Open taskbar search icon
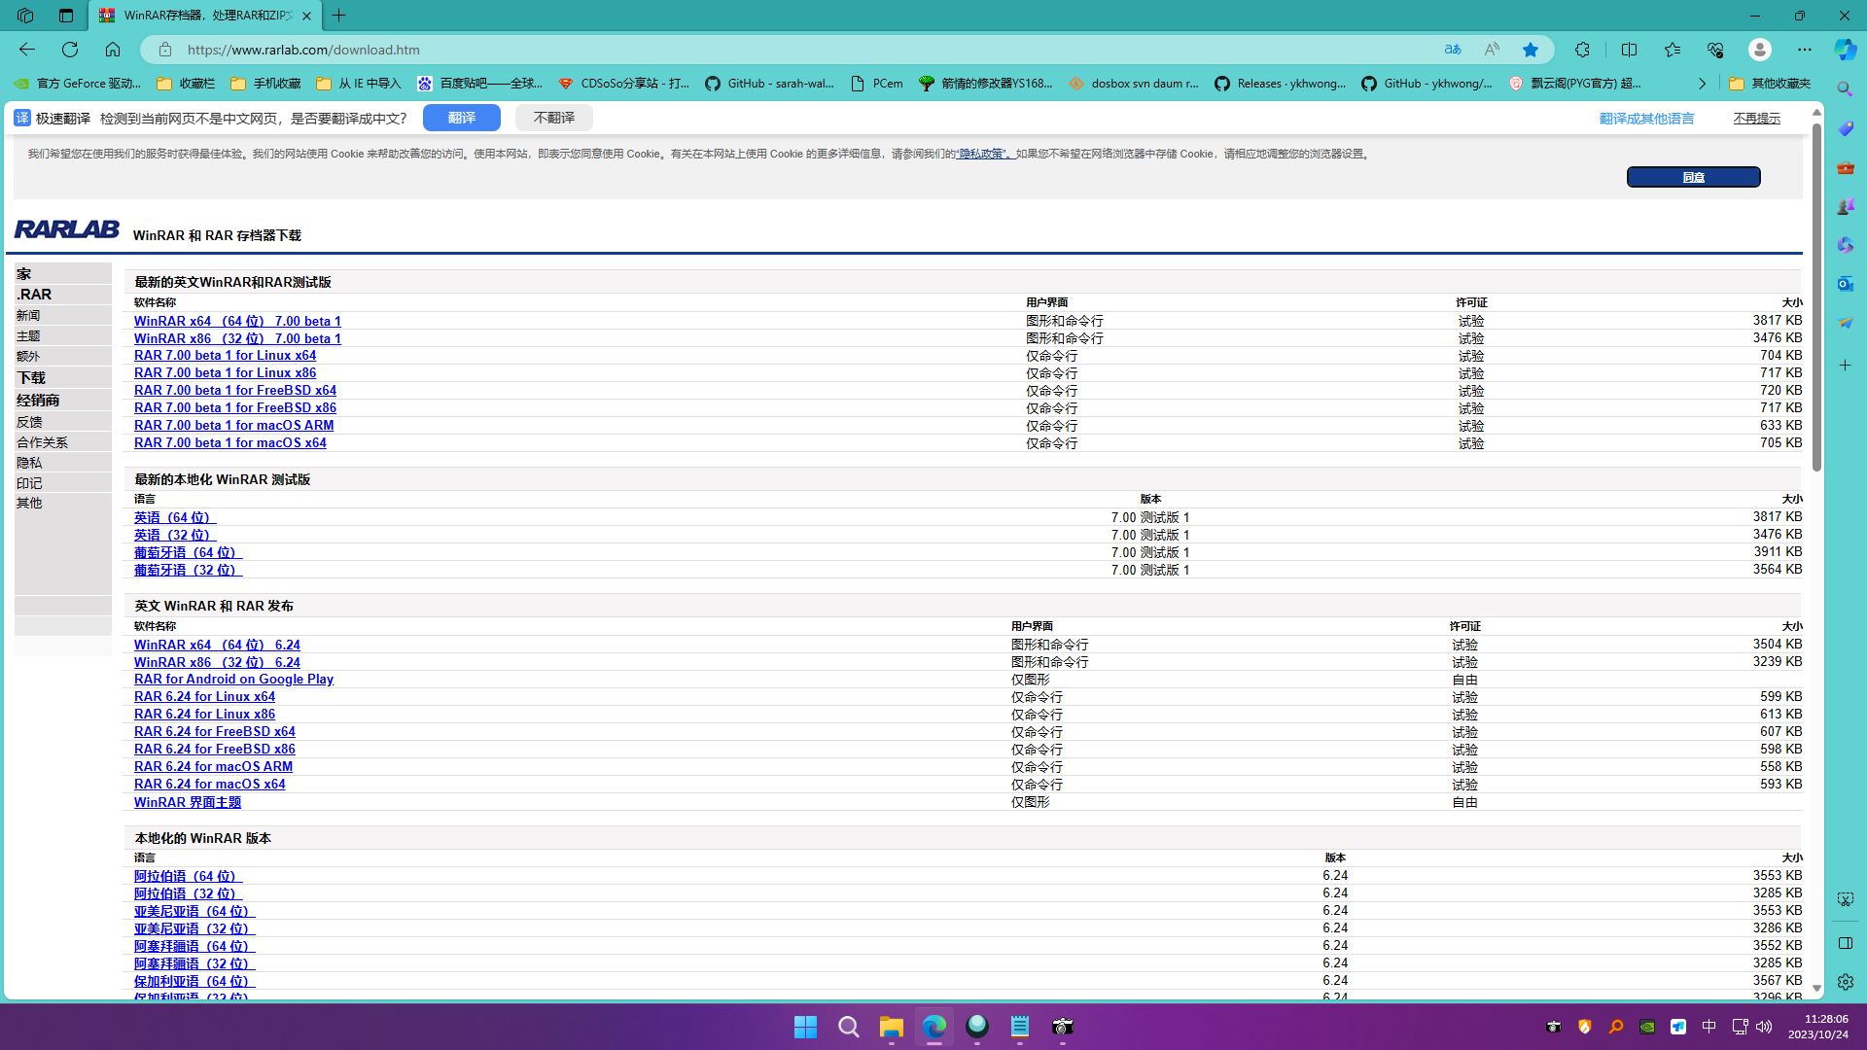Image resolution: width=1867 pixels, height=1050 pixels. pyautogui.click(x=848, y=1027)
